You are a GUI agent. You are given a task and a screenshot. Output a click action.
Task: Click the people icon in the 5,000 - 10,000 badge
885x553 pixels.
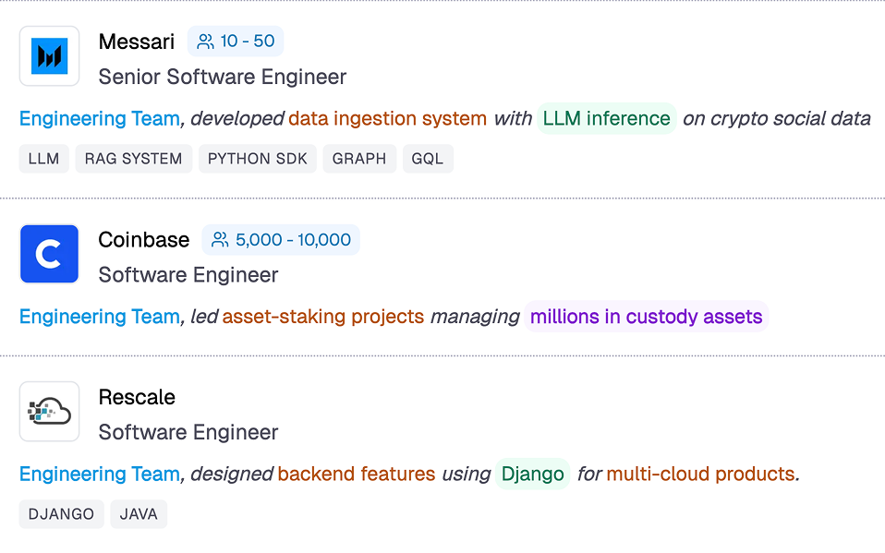coord(220,240)
